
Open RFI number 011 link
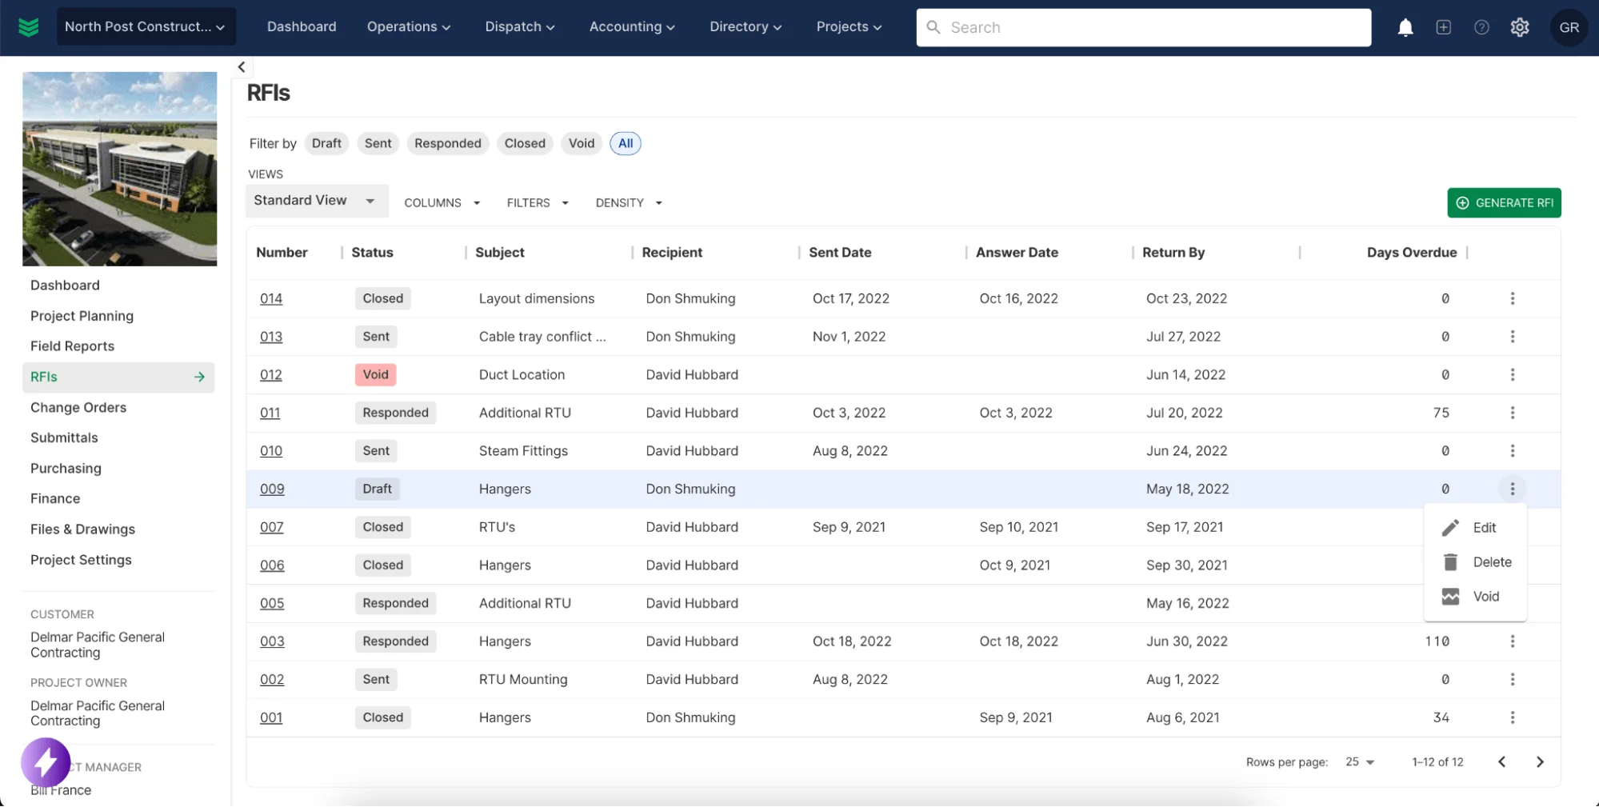[x=270, y=413]
